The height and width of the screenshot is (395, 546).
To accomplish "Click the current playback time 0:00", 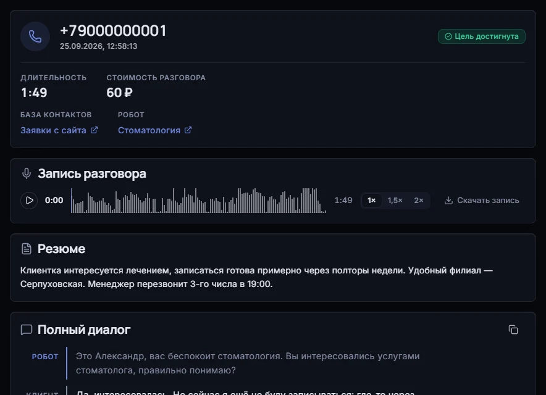I will tap(54, 200).
